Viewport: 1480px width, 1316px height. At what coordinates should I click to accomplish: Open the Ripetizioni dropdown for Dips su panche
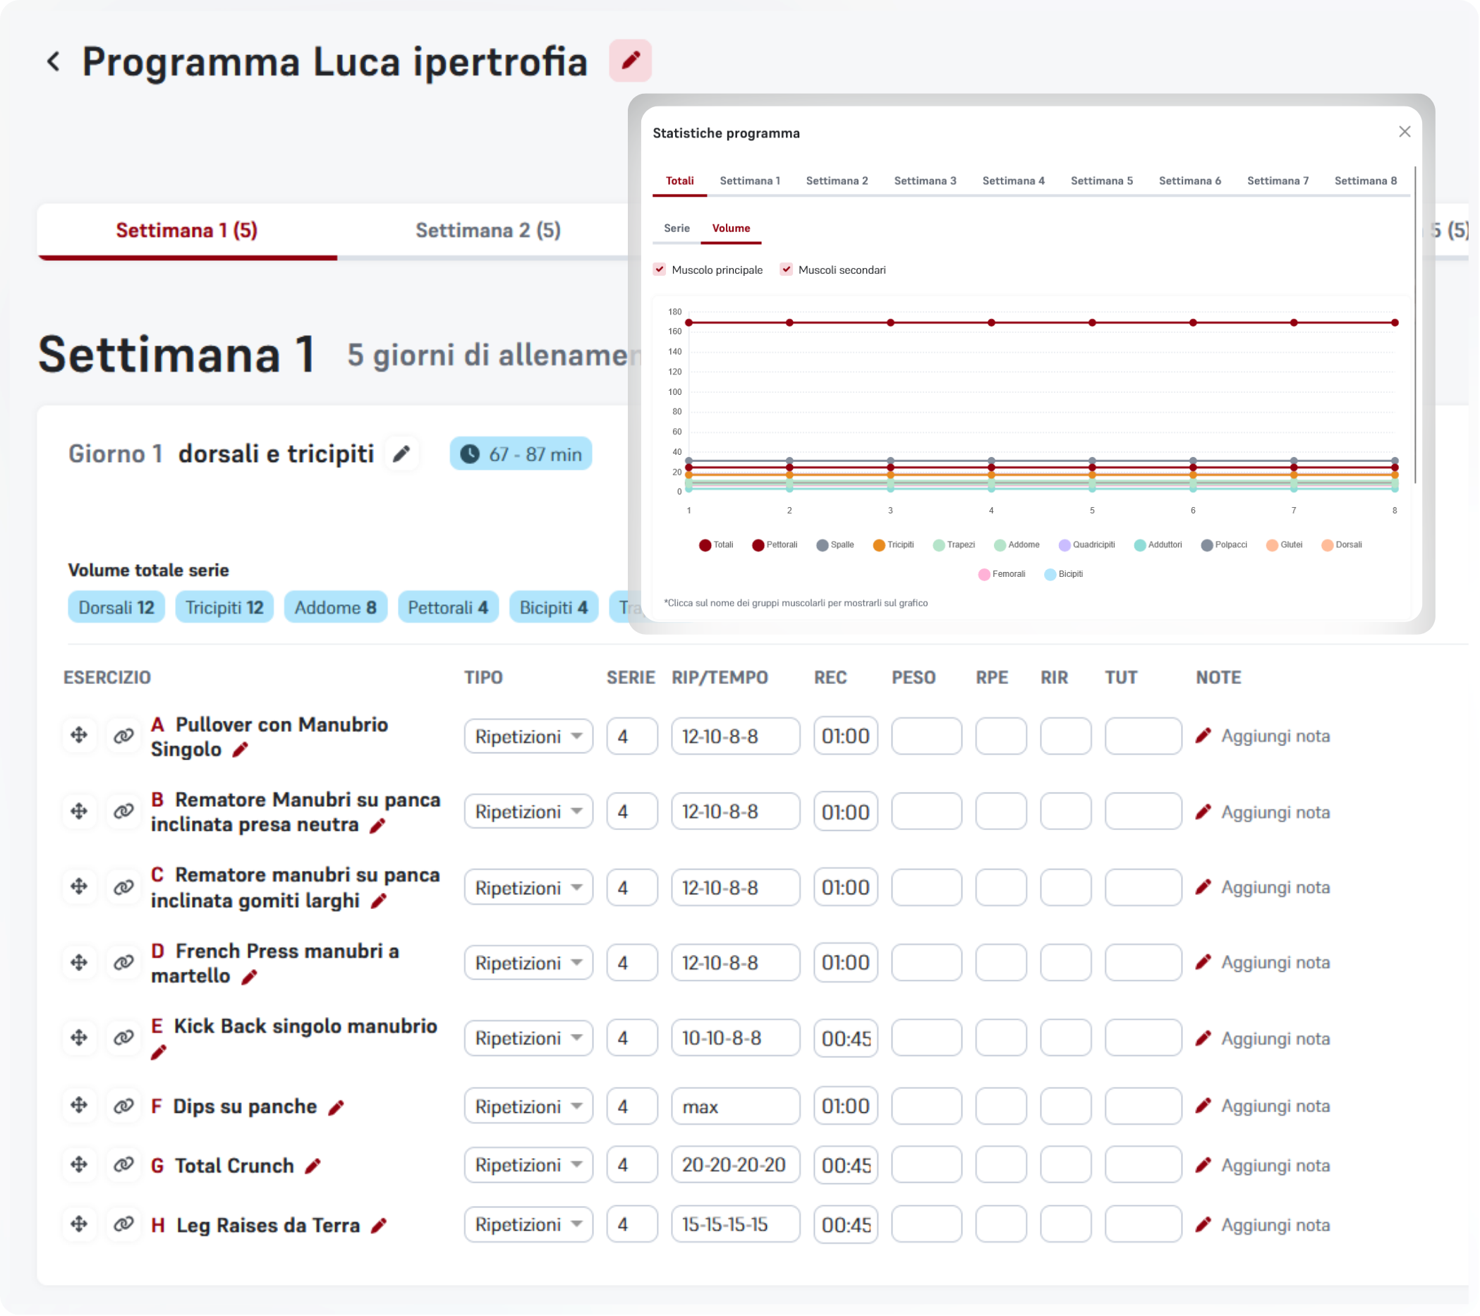[x=528, y=1106]
